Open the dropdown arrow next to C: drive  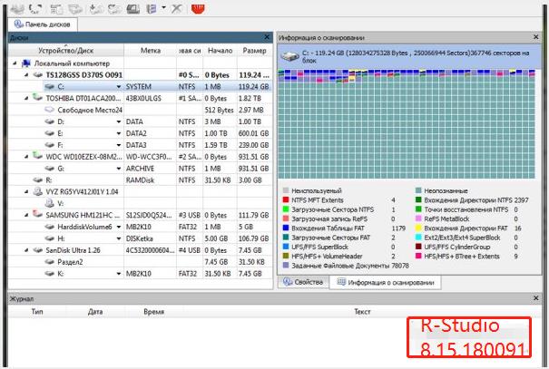(x=118, y=86)
